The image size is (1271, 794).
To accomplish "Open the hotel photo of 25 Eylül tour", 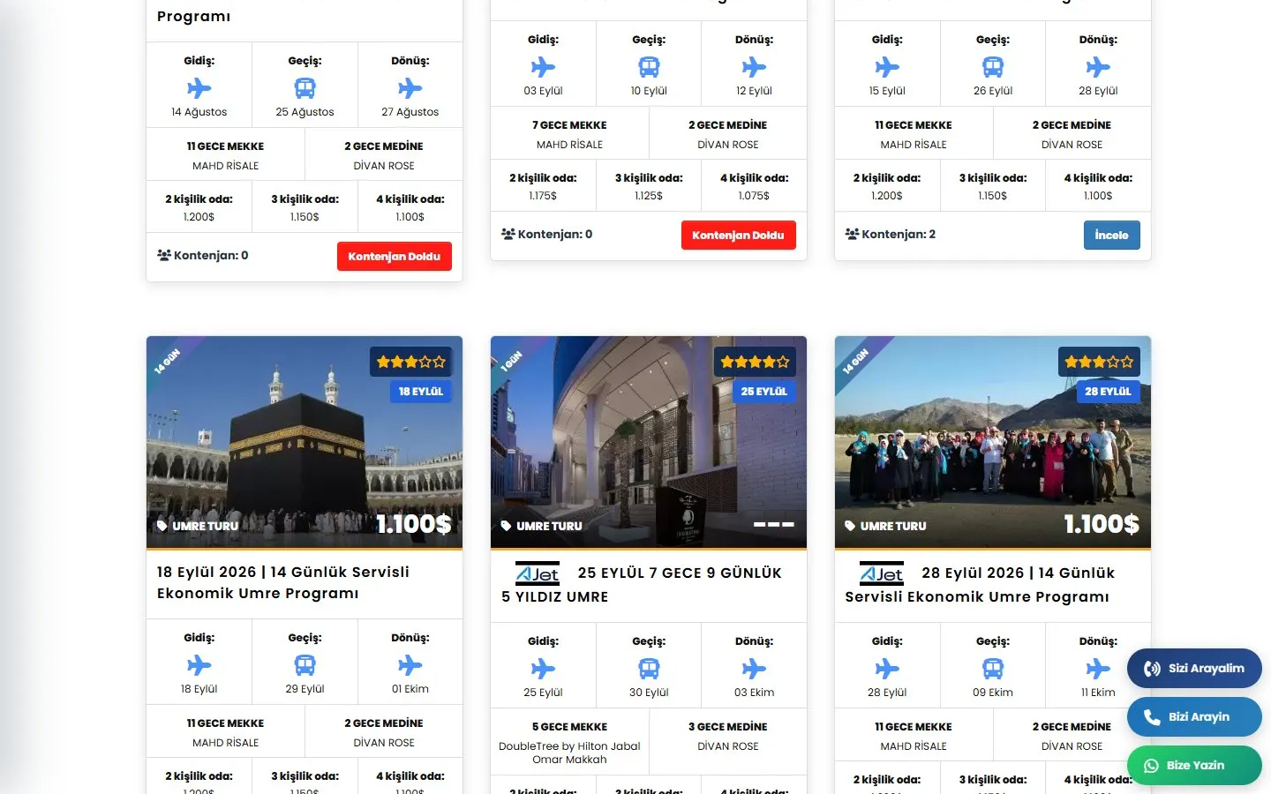I will 649,442.
